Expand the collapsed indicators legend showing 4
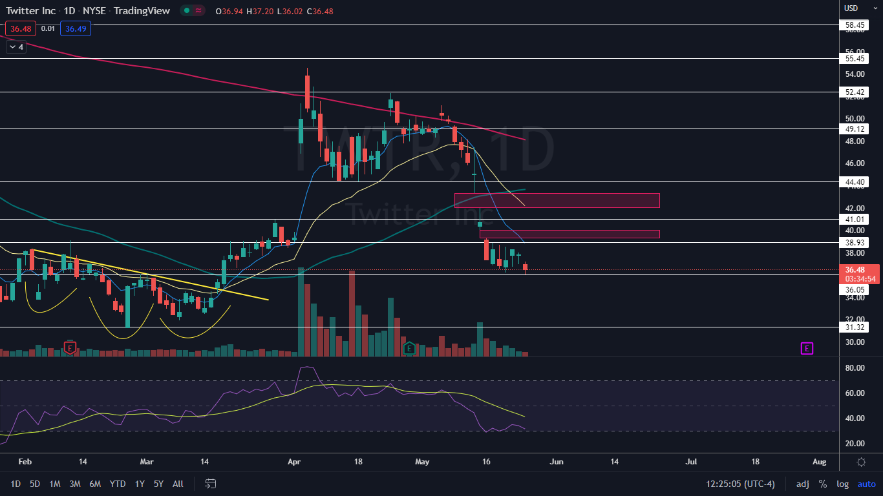This screenshot has height=496, width=883. click(x=16, y=47)
